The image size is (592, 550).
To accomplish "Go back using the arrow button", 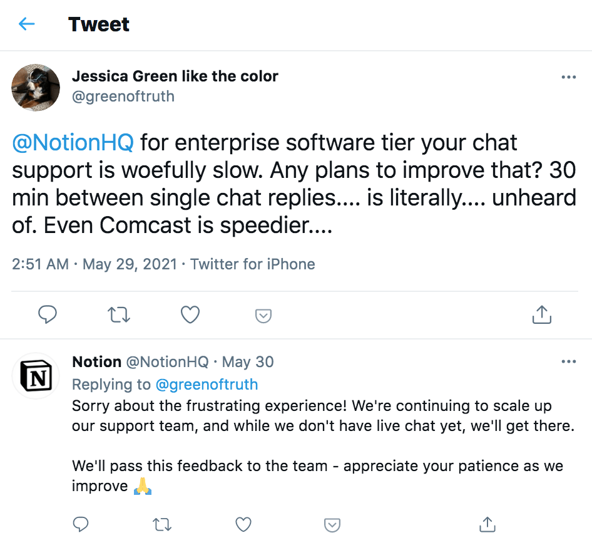I will 26,23.
